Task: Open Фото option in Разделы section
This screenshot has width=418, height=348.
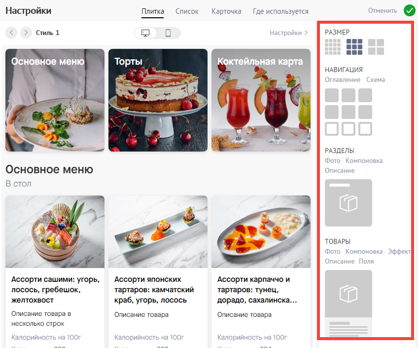Action: (332, 160)
